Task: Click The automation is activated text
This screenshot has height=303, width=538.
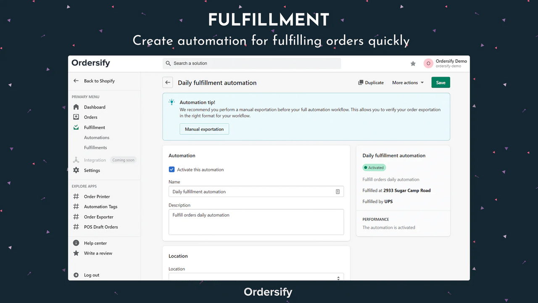Action: click(x=389, y=227)
